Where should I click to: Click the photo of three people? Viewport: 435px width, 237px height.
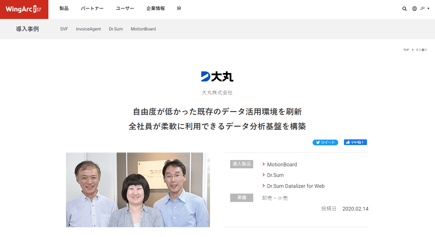pos(138,190)
